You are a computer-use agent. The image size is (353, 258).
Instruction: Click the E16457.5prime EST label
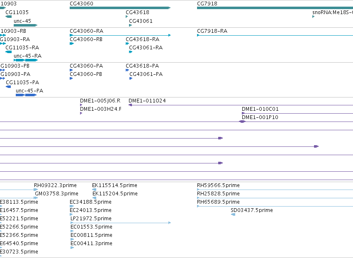[x=19, y=210]
